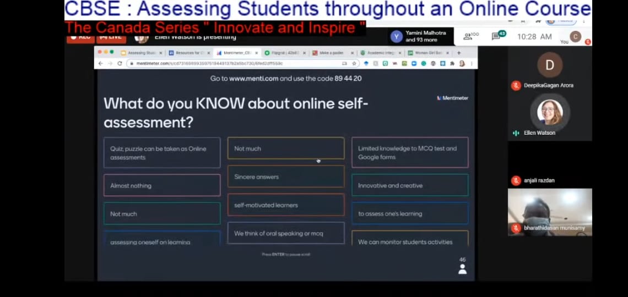Viewport: 628px width, 297px height.
Task: Click the mentimeter.com address bar
Action: tap(231, 63)
